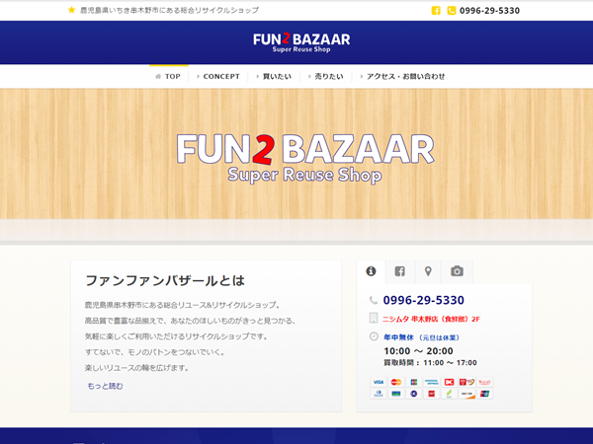Click the phone number in top bar
Viewport: 593px width, 444px height.
click(x=489, y=11)
